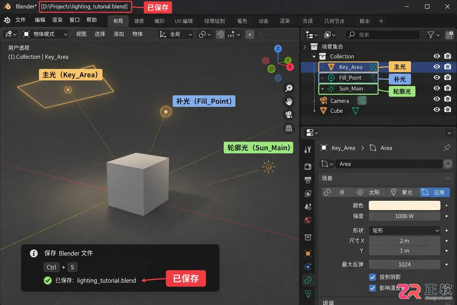
Task: Click the 强度 1000 W field
Action: coord(404,216)
